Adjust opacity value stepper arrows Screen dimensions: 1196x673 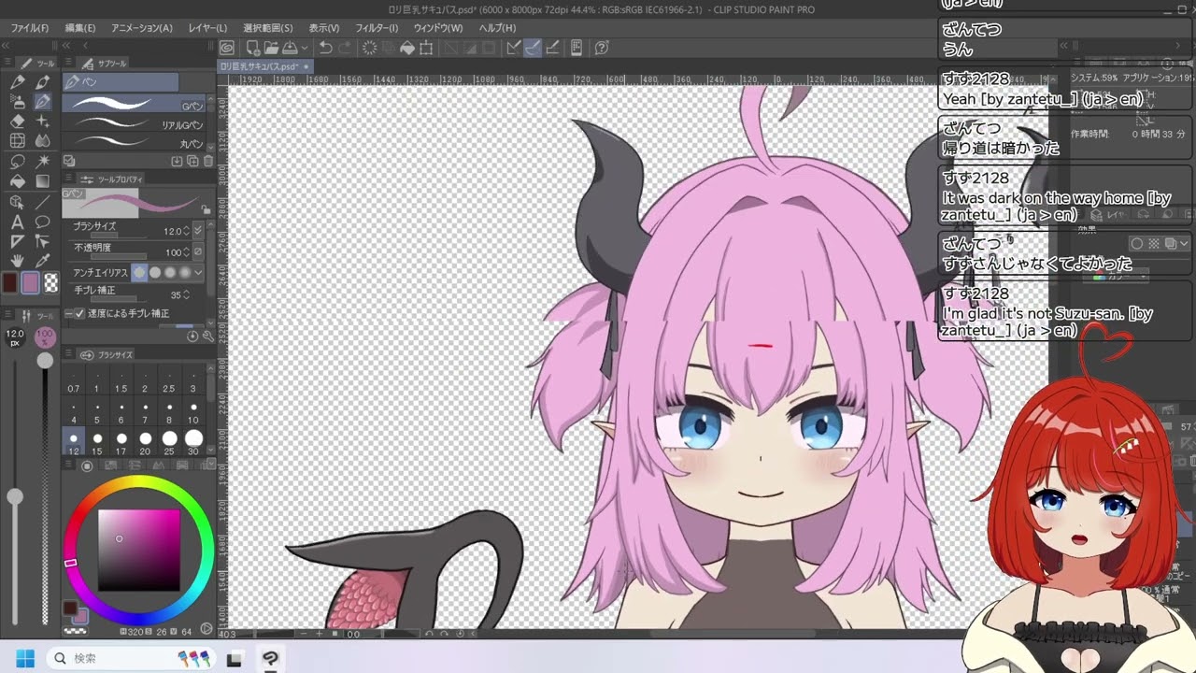[186, 252]
